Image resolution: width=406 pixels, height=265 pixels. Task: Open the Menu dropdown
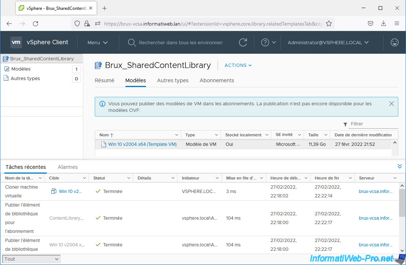[97, 42]
